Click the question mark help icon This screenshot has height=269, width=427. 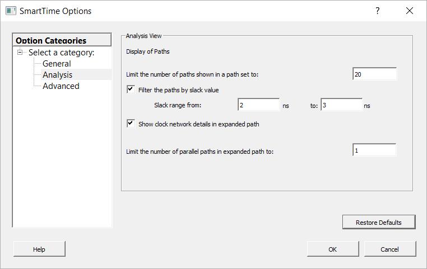(x=378, y=11)
